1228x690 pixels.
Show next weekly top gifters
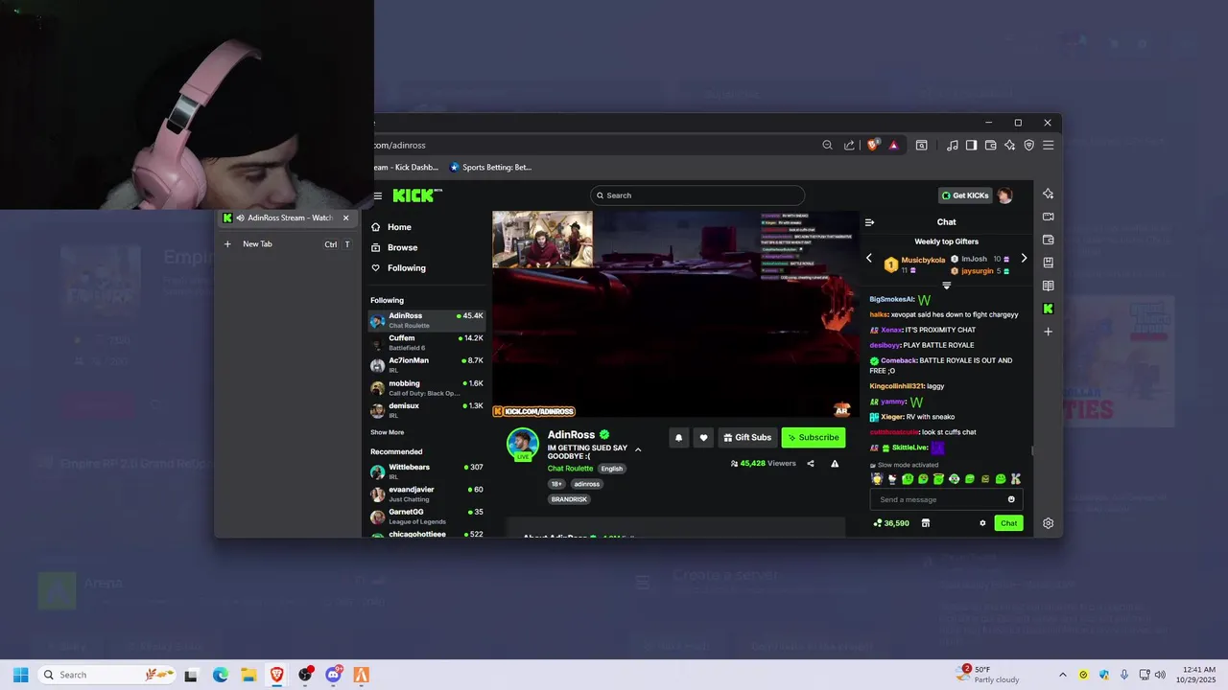(x=1024, y=259)
